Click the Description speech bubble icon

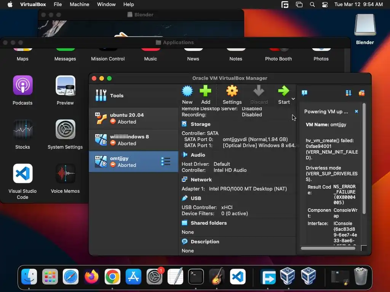point(184,241)
